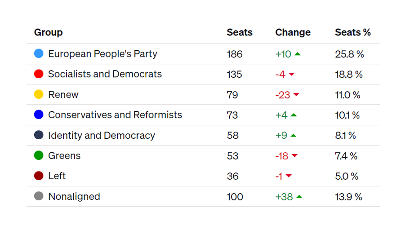Screen dimensions: 414x230
Task: Click the European People's Party blue dot
Action: tap(39, 54)
